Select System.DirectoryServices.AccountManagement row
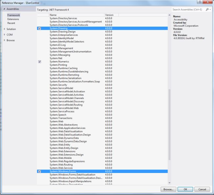The width and height of the screenshot is (214, 195). click(102, 22)
